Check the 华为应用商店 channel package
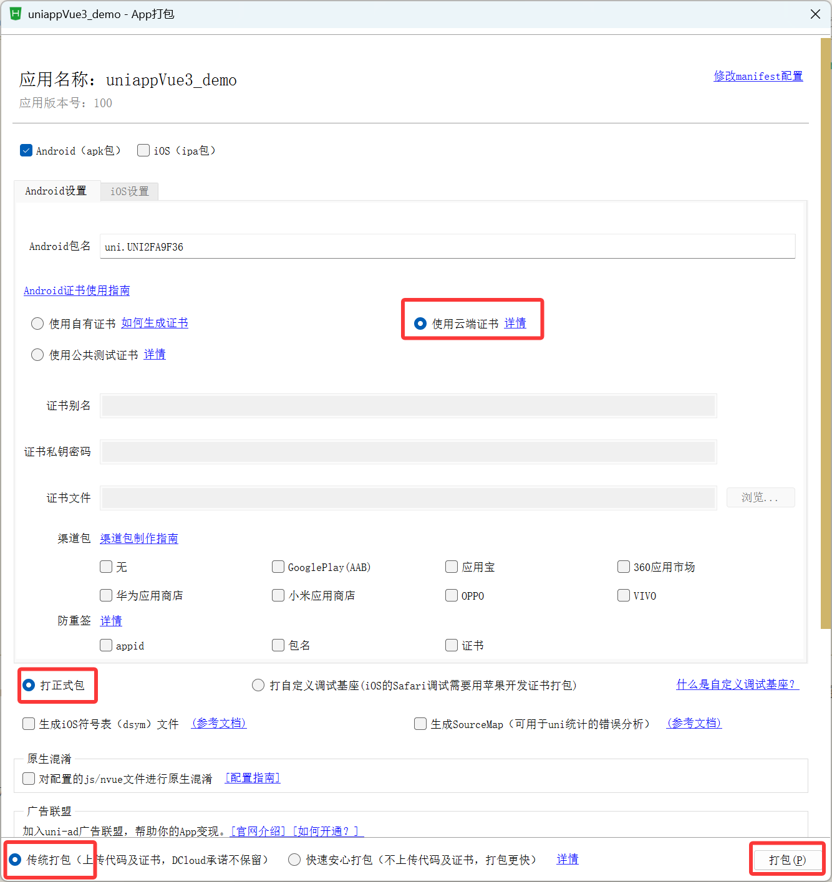The width and height of the screenshot is (832, 882). tap(106, 595)
